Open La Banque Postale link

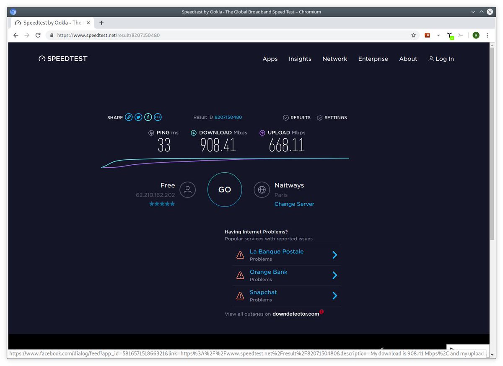(277, 252)
